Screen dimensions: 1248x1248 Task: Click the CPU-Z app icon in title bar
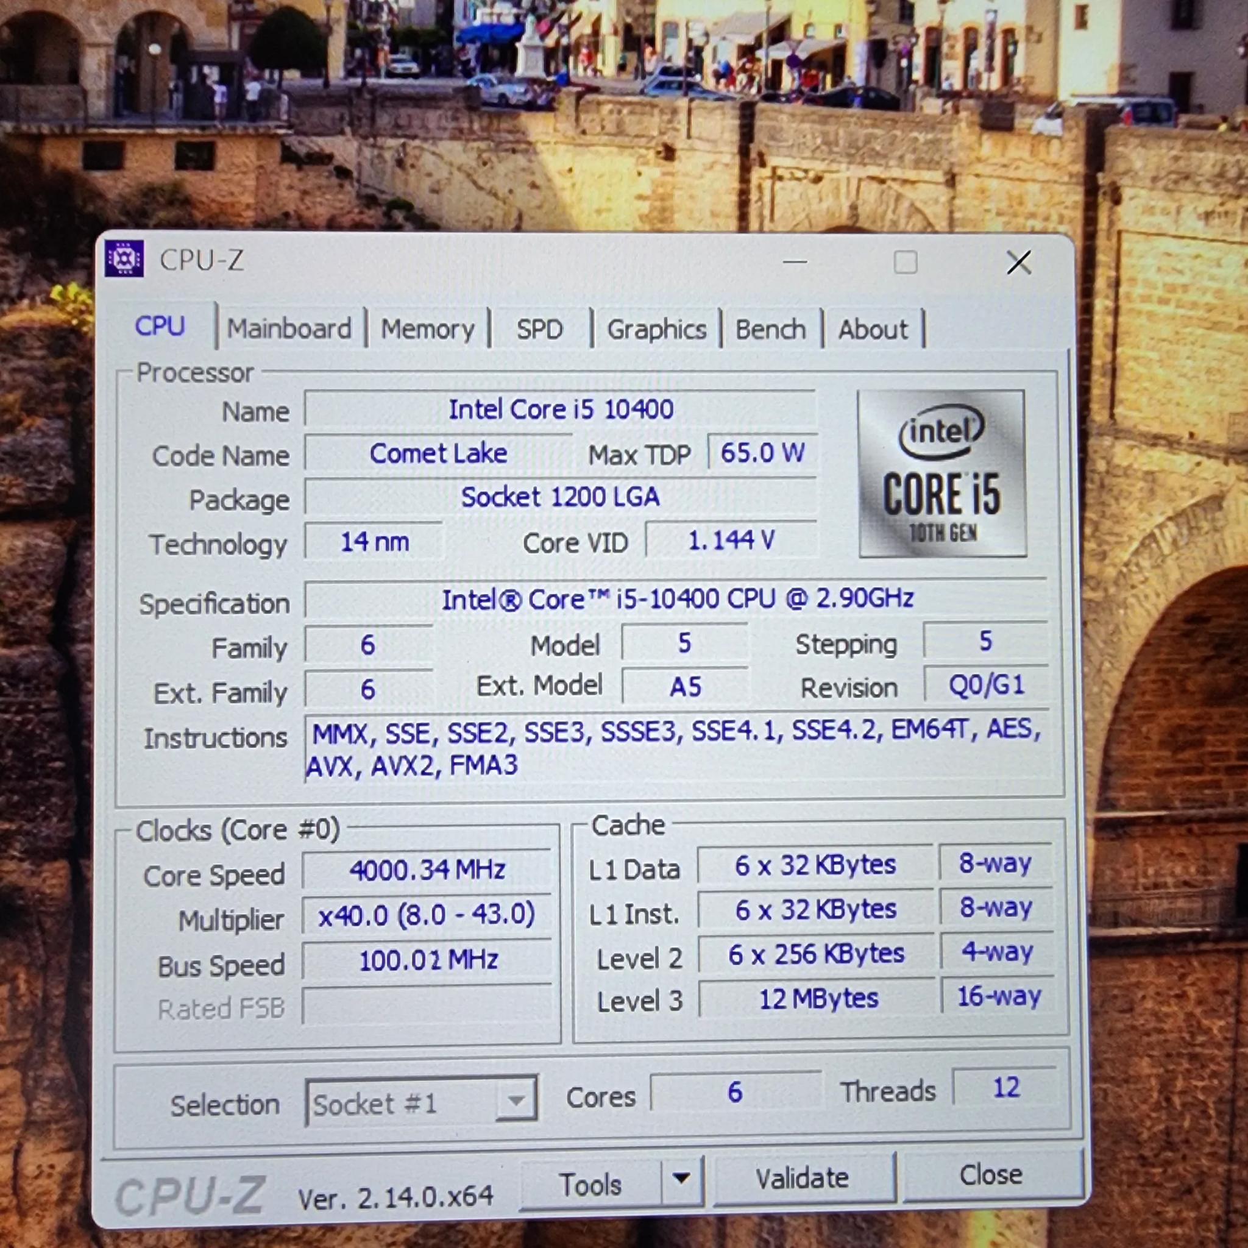point(125,258)
